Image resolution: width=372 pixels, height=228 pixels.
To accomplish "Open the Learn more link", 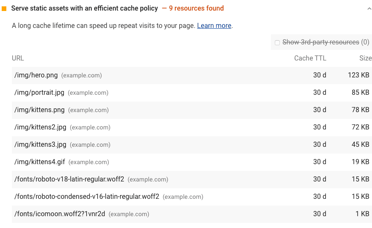I will pos(214,26).
